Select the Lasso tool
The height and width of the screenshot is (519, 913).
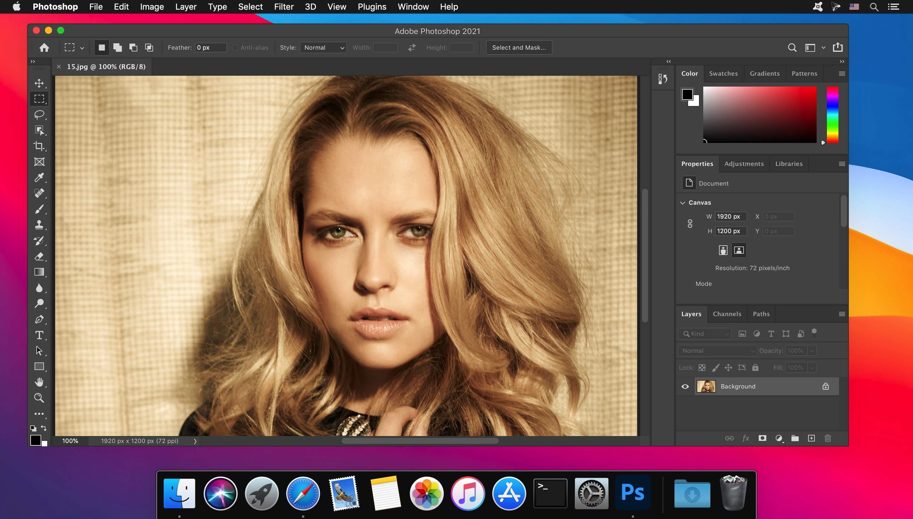click(x=39, y=114)
